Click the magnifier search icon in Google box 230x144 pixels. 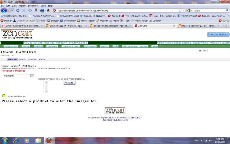(x=227, y=10)
